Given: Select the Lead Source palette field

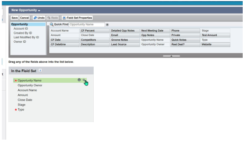Looking at the screenshot, I should point(125,44).
